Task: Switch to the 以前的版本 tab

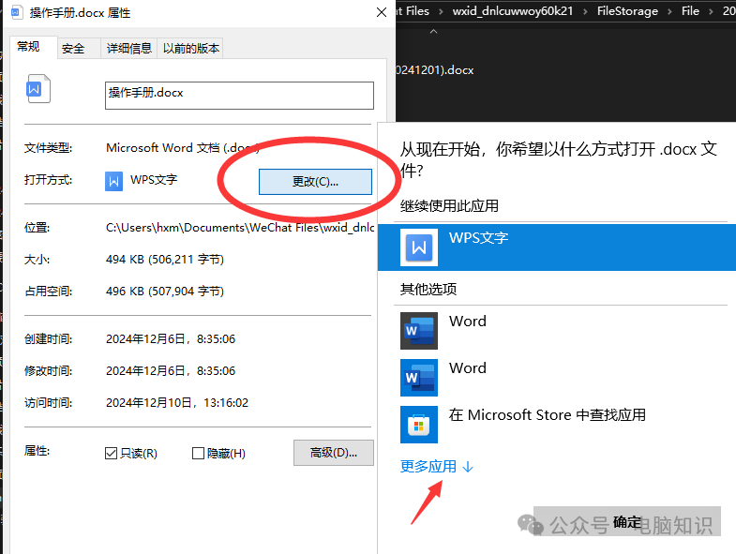Action: point(190,49)
